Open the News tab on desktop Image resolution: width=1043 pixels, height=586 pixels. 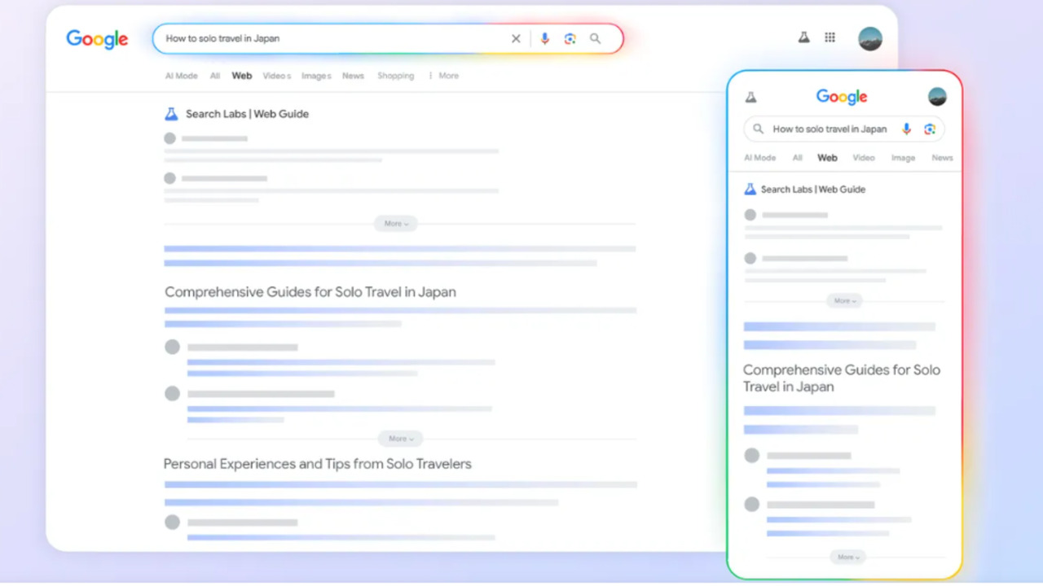353,76
